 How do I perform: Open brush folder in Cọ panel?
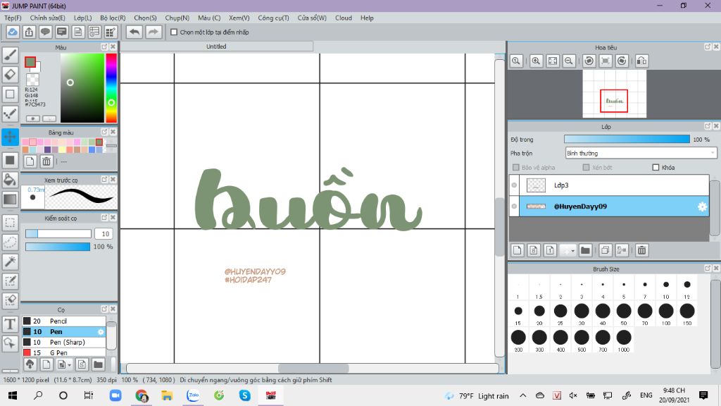pos(98,364)
